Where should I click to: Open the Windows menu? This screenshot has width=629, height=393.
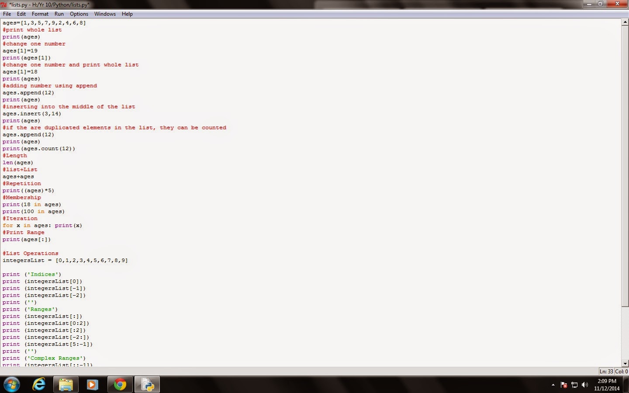[x=105, y=14]
